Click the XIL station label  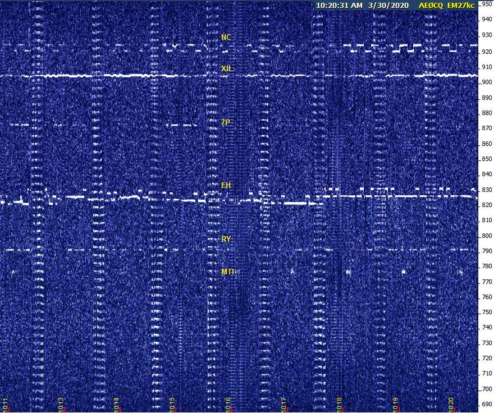(227, 69)
